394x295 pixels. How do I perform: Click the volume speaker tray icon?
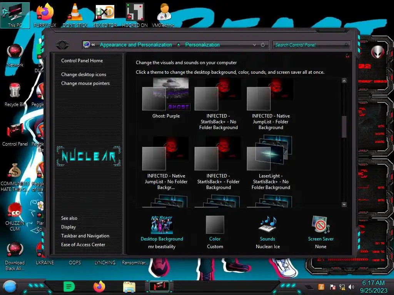(351, 287)
